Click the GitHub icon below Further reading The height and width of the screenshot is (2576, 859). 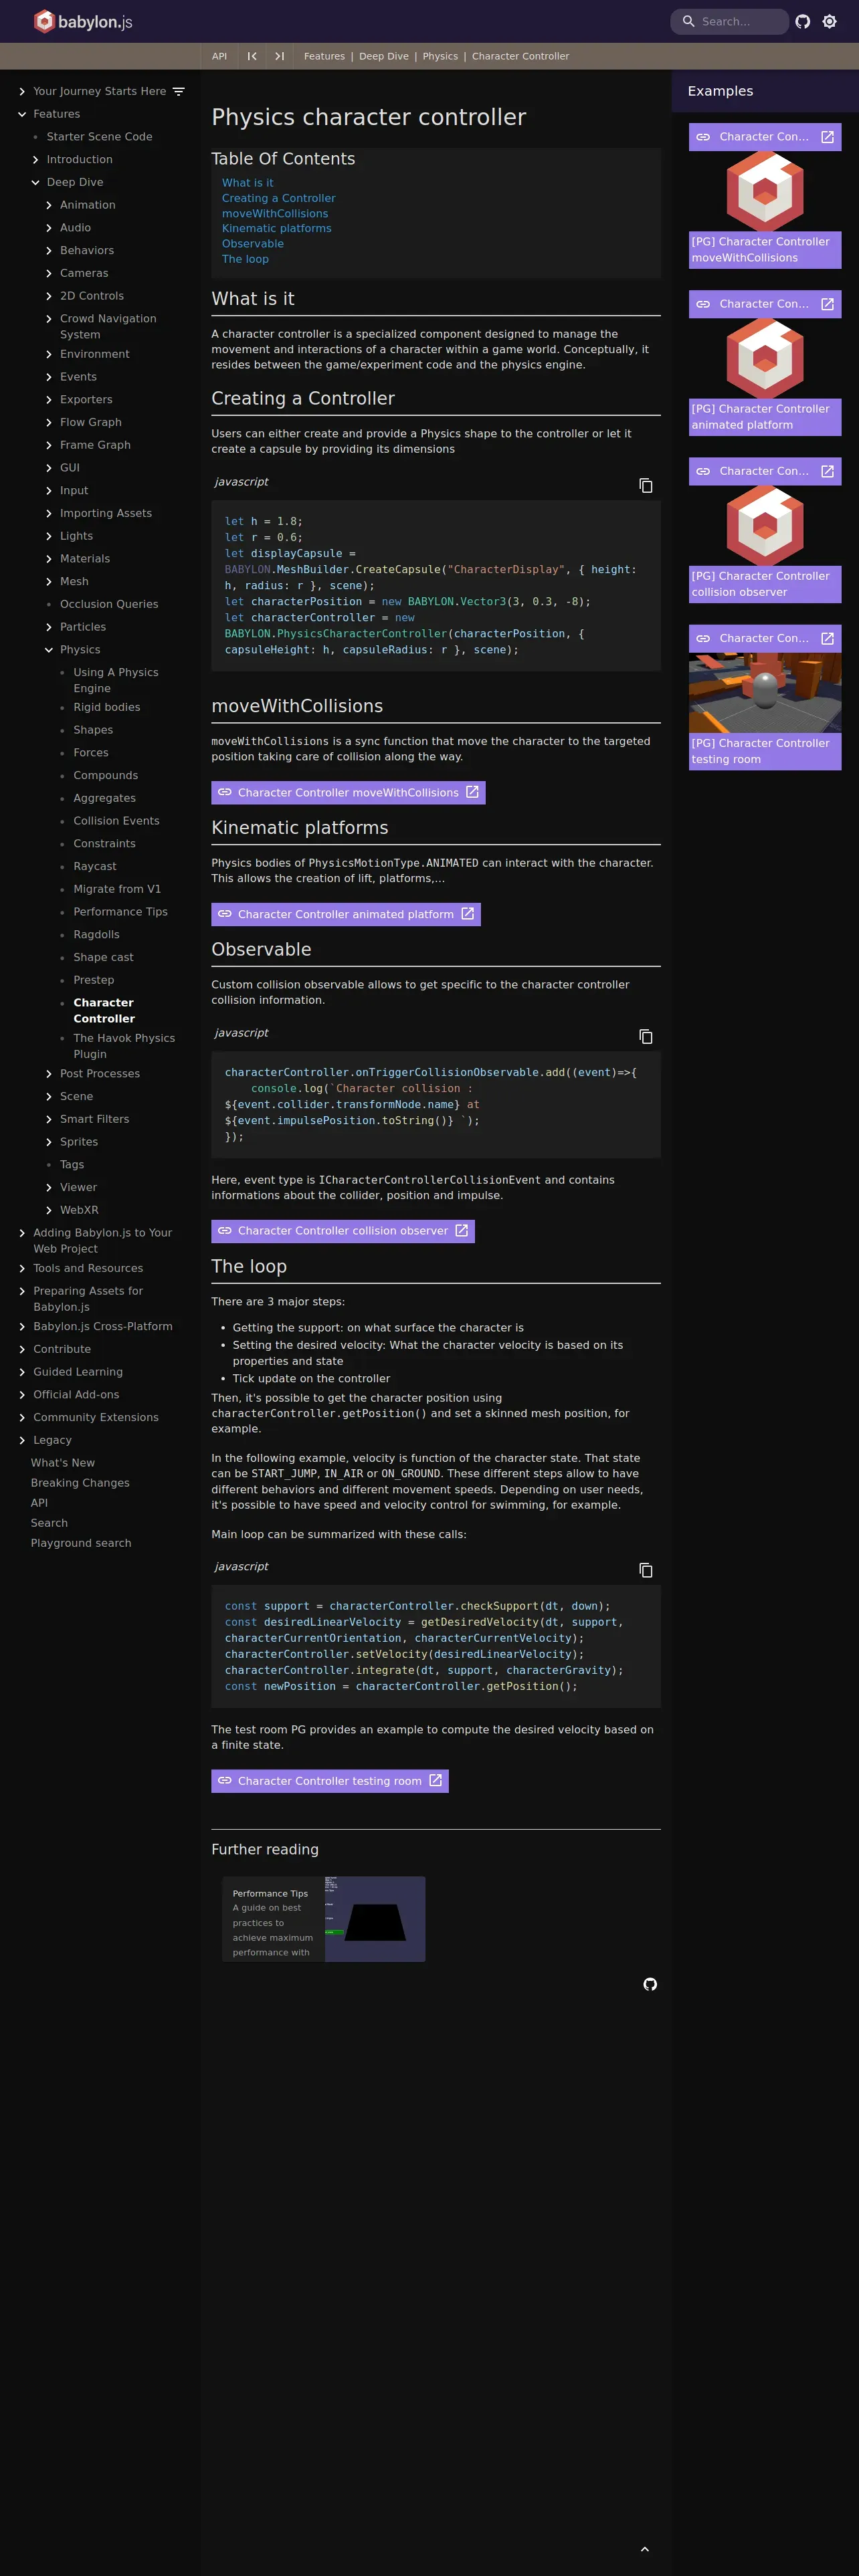tap(650, 1984)
